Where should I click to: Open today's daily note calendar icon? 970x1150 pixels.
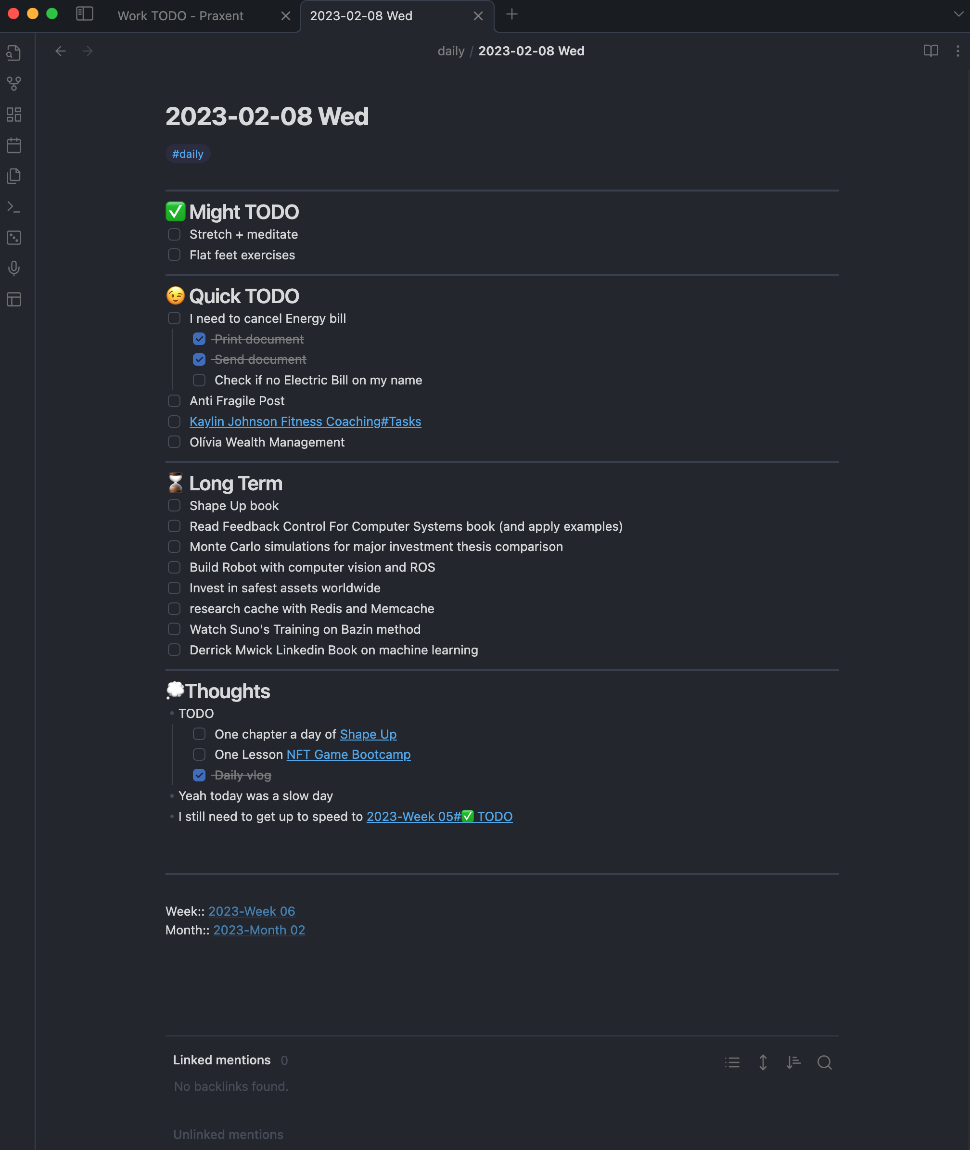[x=14, y=146]
